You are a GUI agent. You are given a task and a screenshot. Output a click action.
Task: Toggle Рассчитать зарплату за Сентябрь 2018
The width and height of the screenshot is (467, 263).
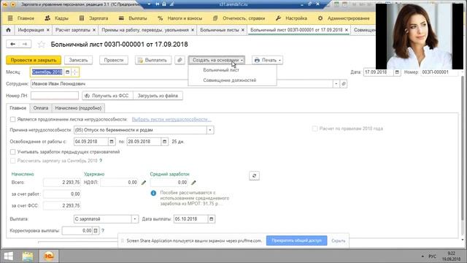(12, 161)
